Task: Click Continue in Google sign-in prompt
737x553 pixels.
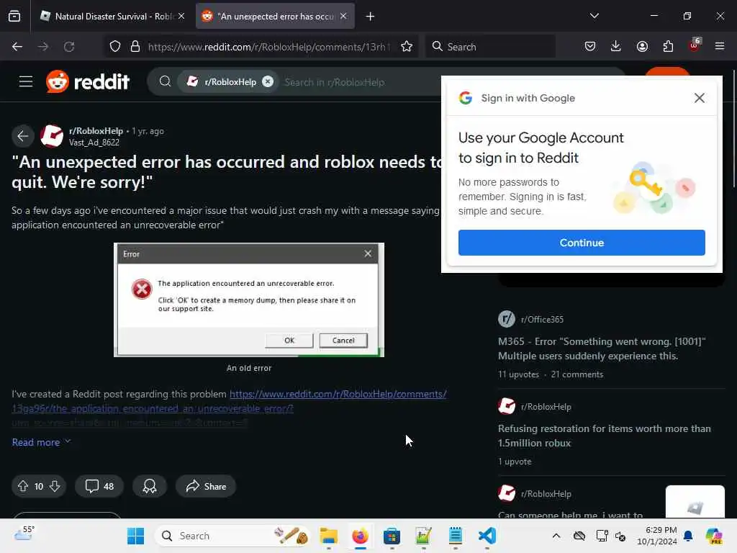Action: (x=582, y=243)
